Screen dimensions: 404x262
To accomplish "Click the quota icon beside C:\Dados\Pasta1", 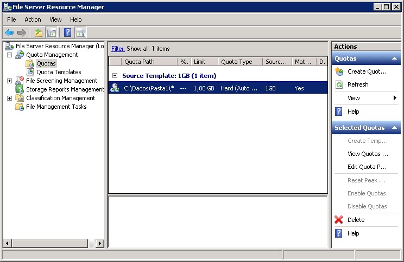I will pyautogui.click(x=115, y=88).
